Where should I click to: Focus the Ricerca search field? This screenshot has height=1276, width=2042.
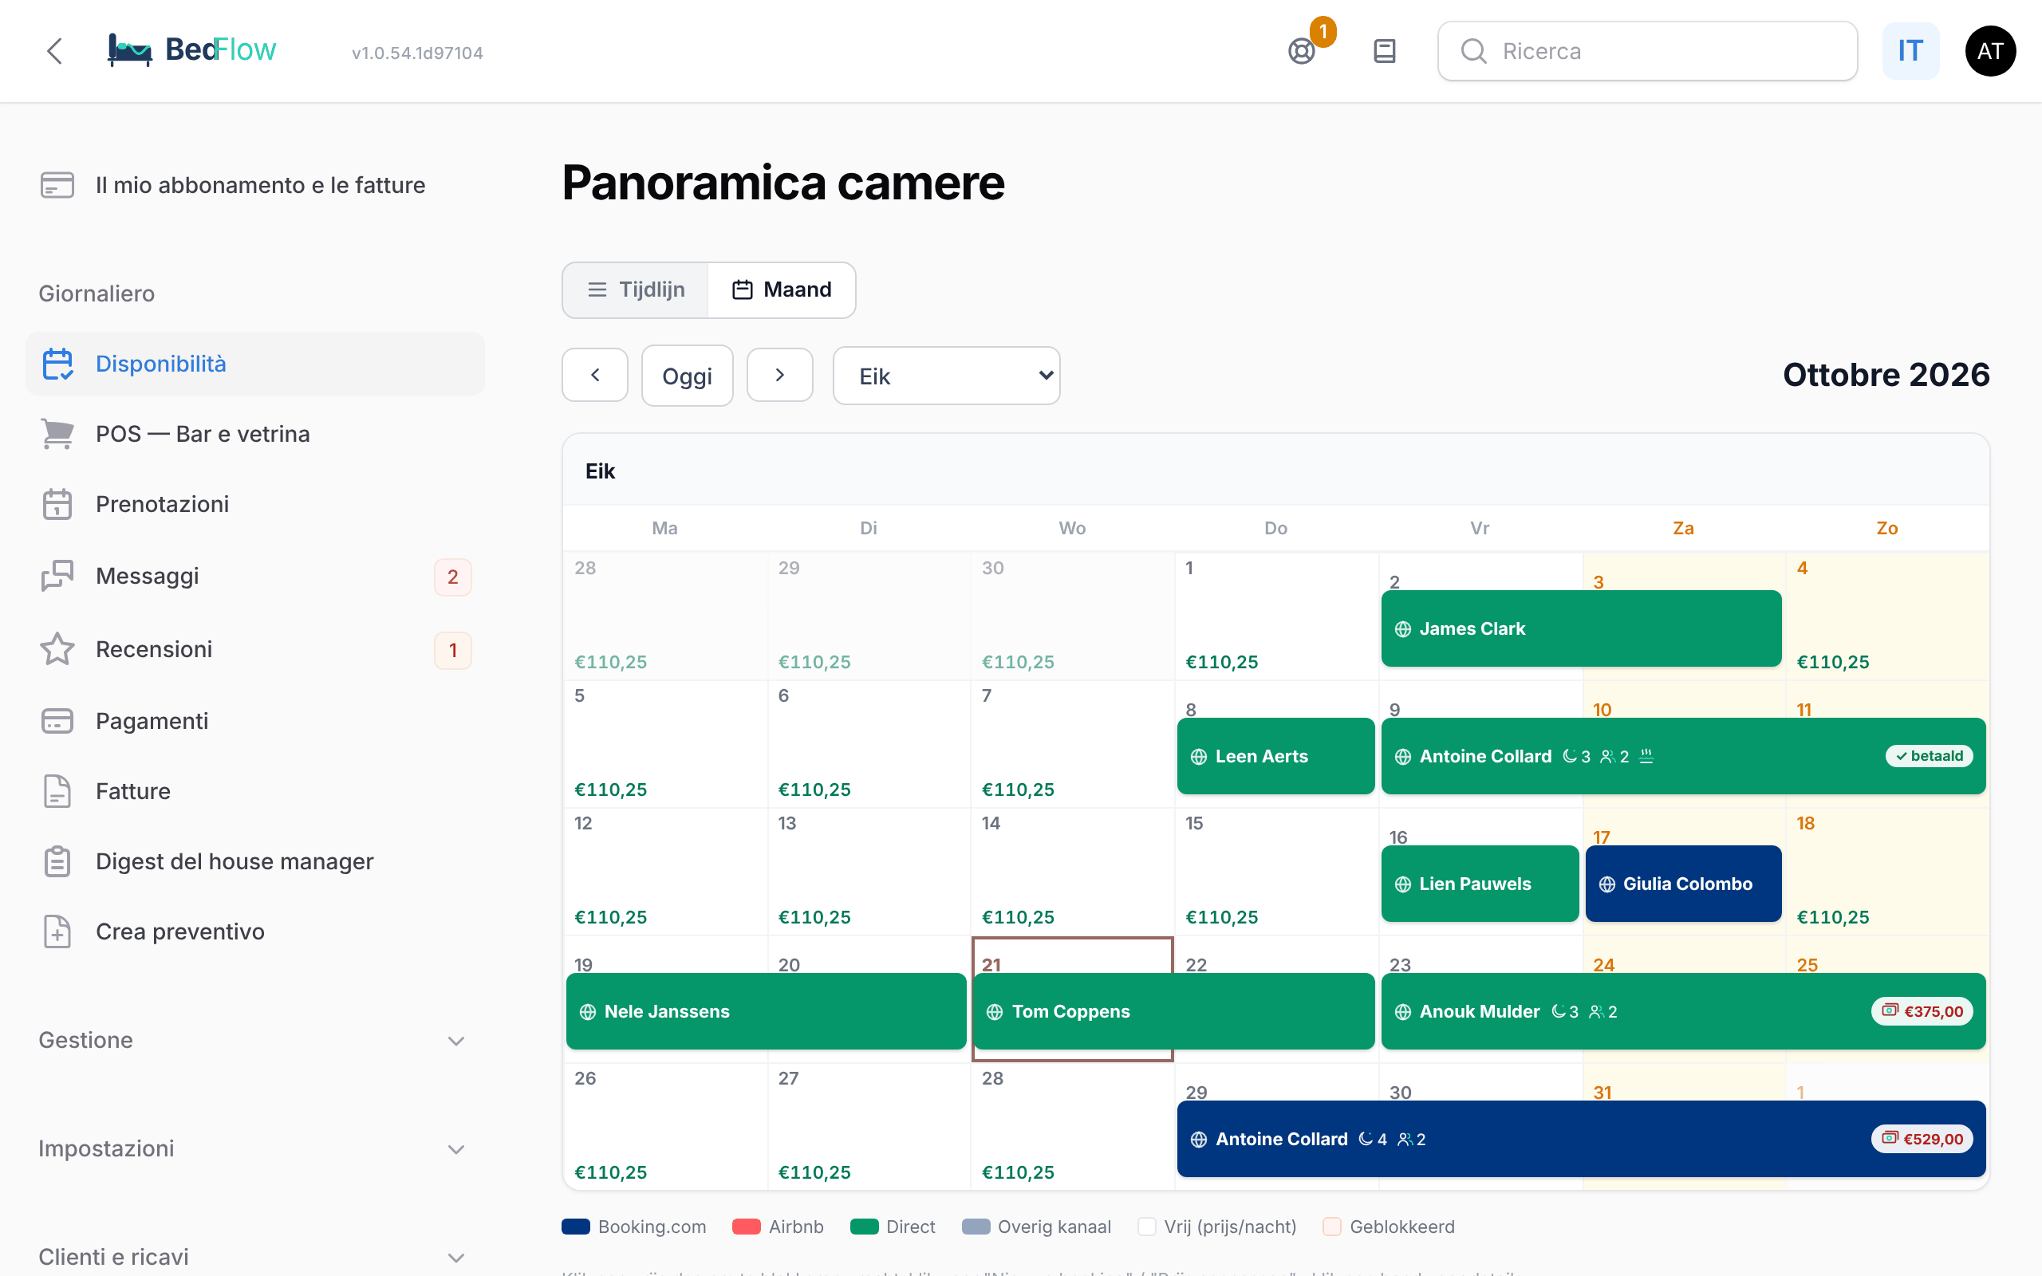1647,52
